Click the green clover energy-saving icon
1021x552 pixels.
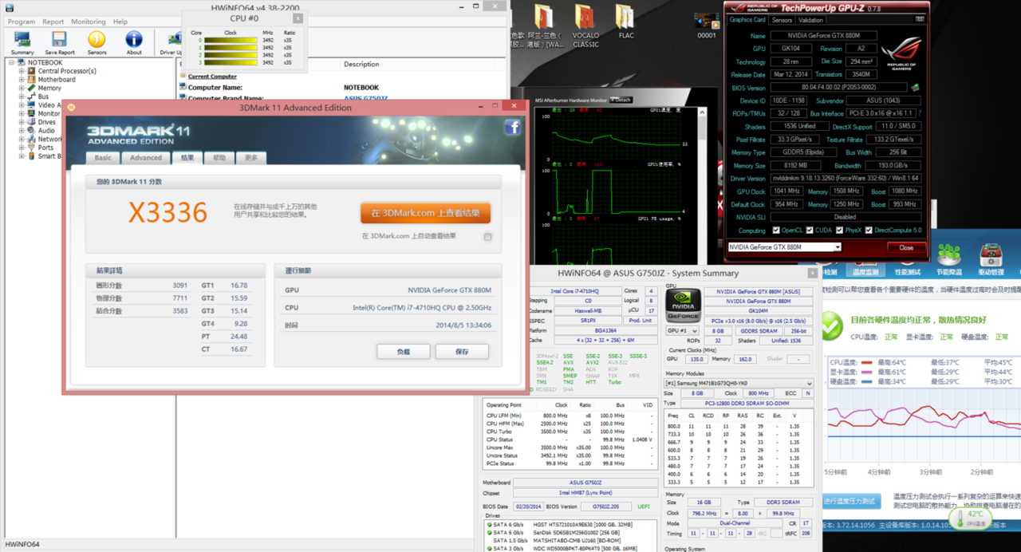(949, 254)
